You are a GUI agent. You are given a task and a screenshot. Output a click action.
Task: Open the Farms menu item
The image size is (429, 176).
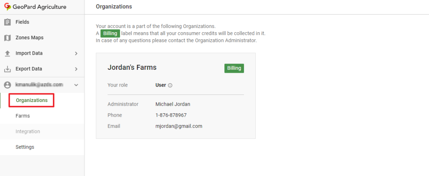click(x=23, y=116)
